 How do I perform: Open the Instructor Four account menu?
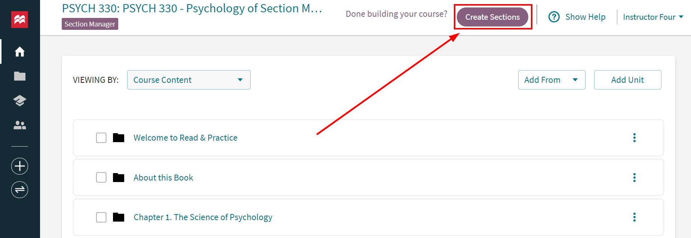click(x=652, y=17)
